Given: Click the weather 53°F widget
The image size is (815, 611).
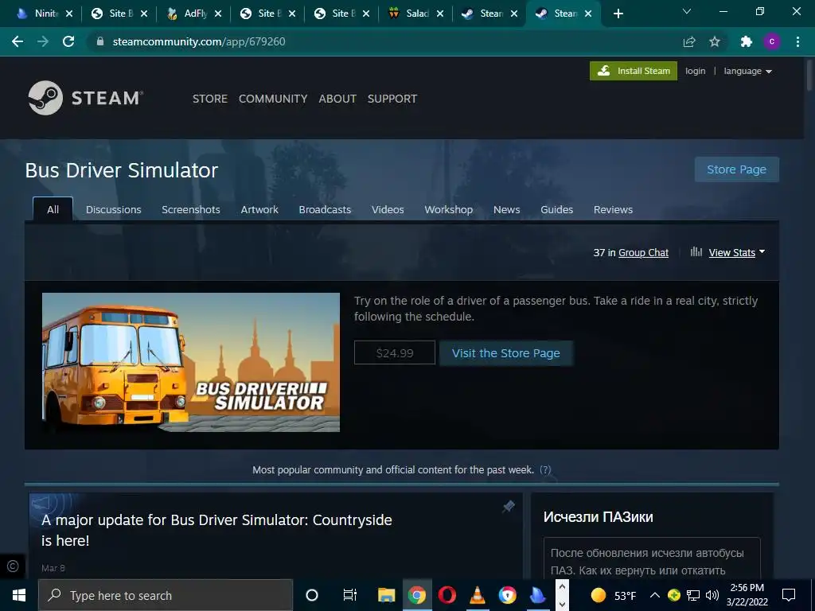Looking at the screenshot, I should pyautogui.click(x=614, y=595).
